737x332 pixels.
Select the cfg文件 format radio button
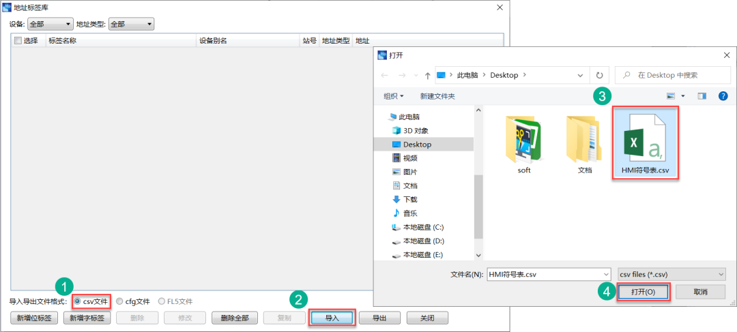134,301
